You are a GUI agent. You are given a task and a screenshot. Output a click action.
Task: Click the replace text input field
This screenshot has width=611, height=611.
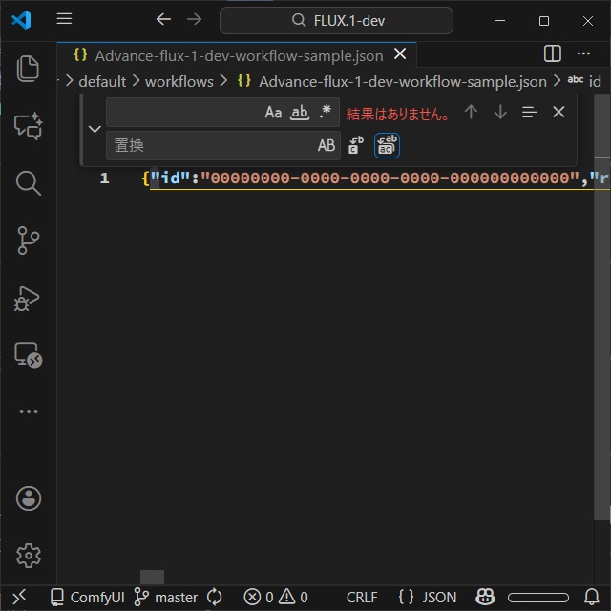[x=210, y=145]
